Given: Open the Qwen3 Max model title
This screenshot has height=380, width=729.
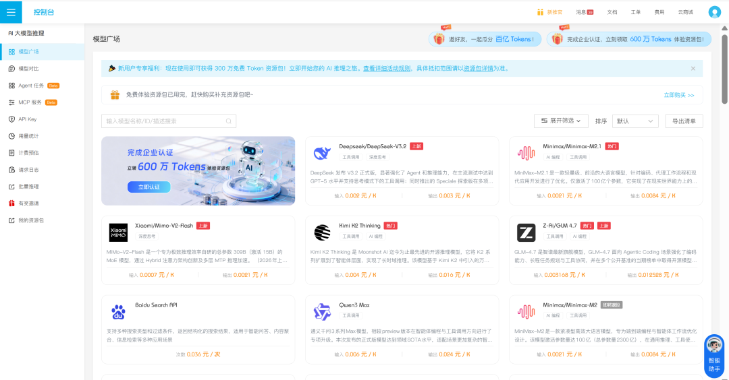Looking at the screenshot, I should tap(354, 305).
